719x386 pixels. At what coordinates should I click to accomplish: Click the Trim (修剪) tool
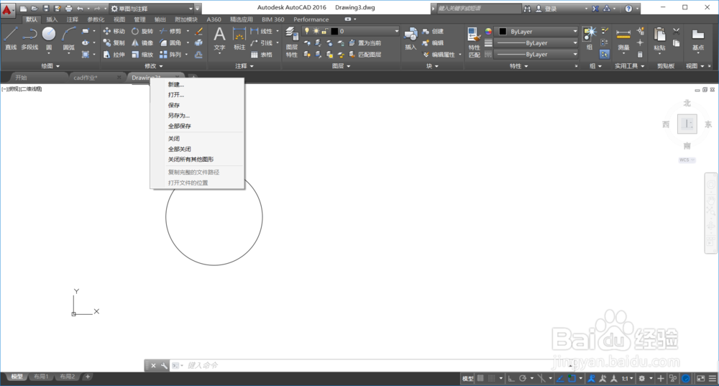tap(170, 31)
